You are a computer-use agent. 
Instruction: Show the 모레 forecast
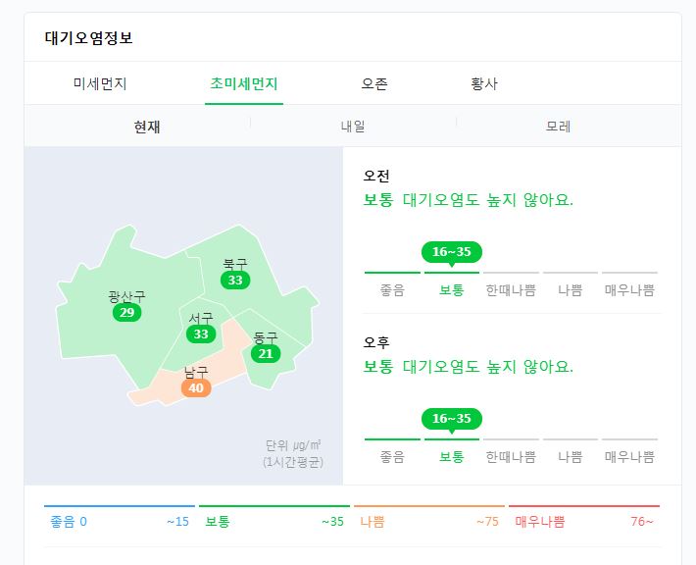click(x=558, y=127)
